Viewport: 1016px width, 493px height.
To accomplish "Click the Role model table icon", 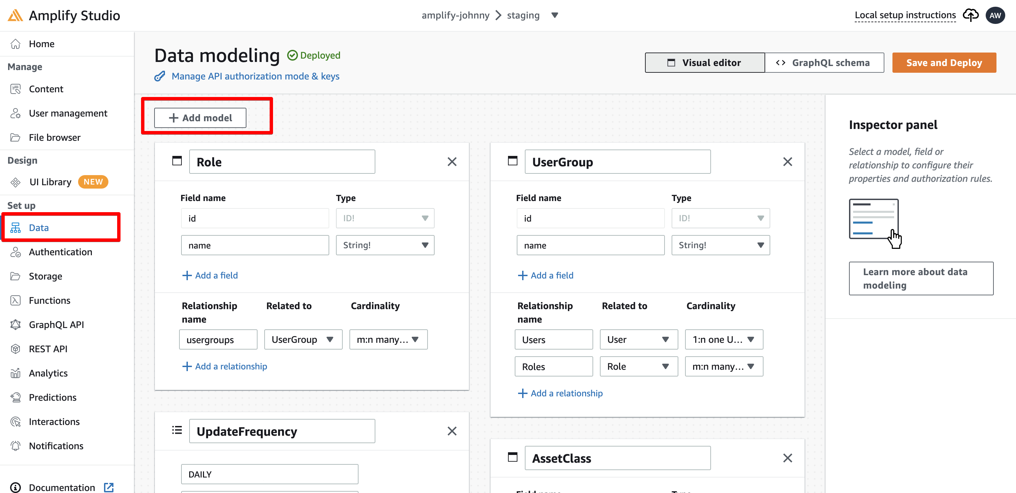I will point(177,161).
